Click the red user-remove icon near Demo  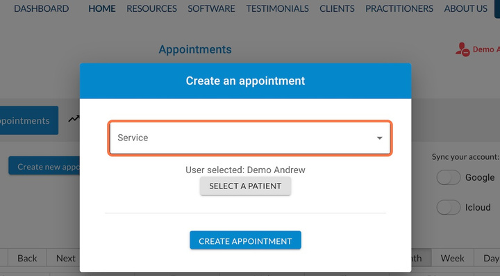tap(462, 50)
